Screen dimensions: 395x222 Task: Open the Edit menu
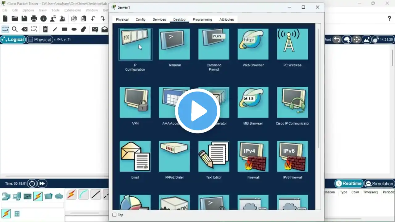pyautogui.click(x=15, y=10)
